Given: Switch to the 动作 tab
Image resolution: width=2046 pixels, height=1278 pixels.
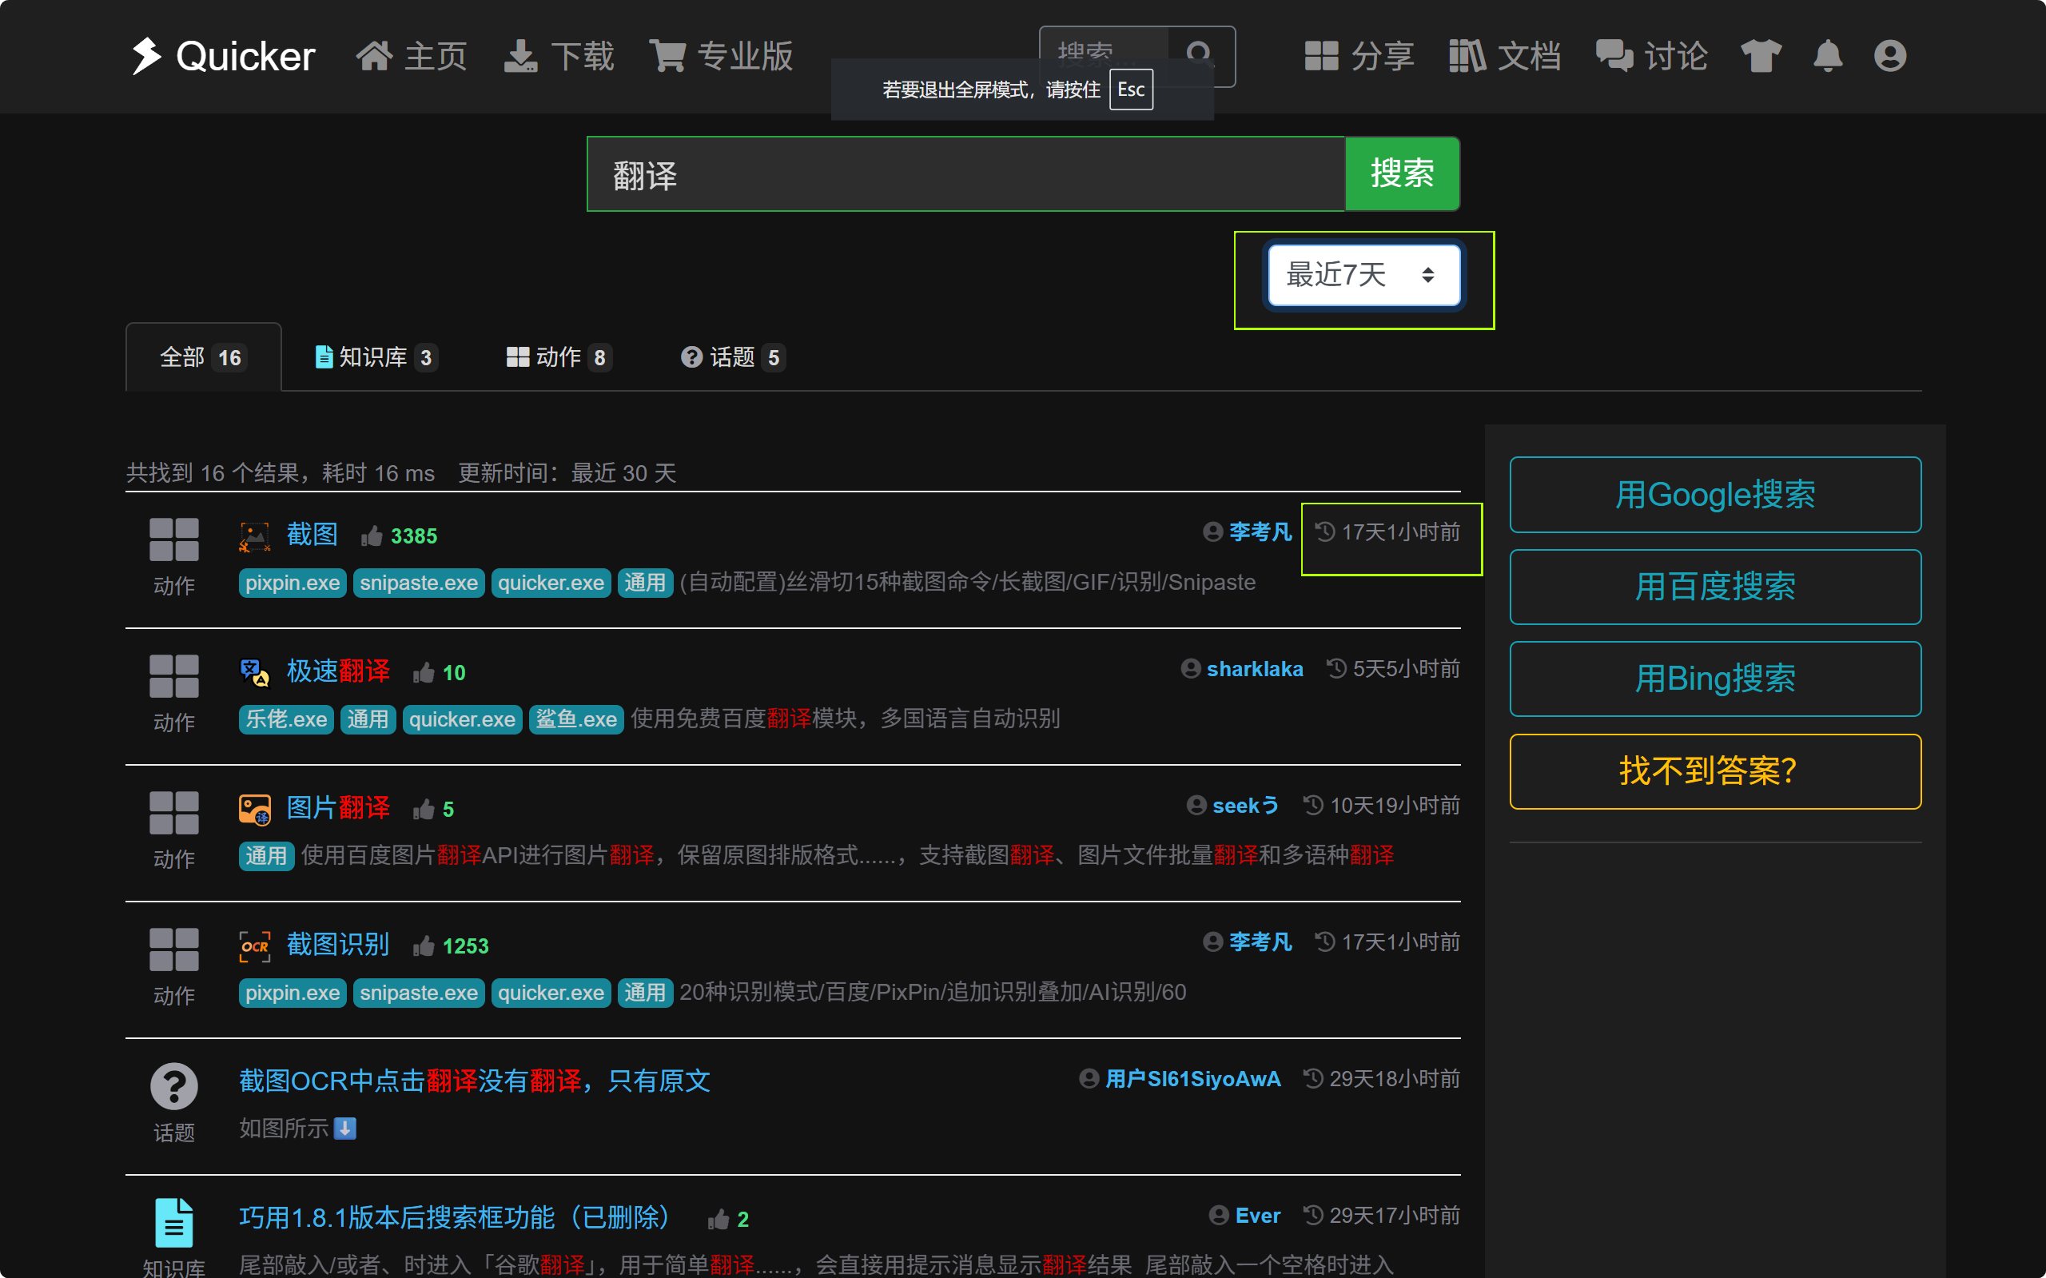Looking at the screenshot, I should pyautogui.click(x=558, y=357).
